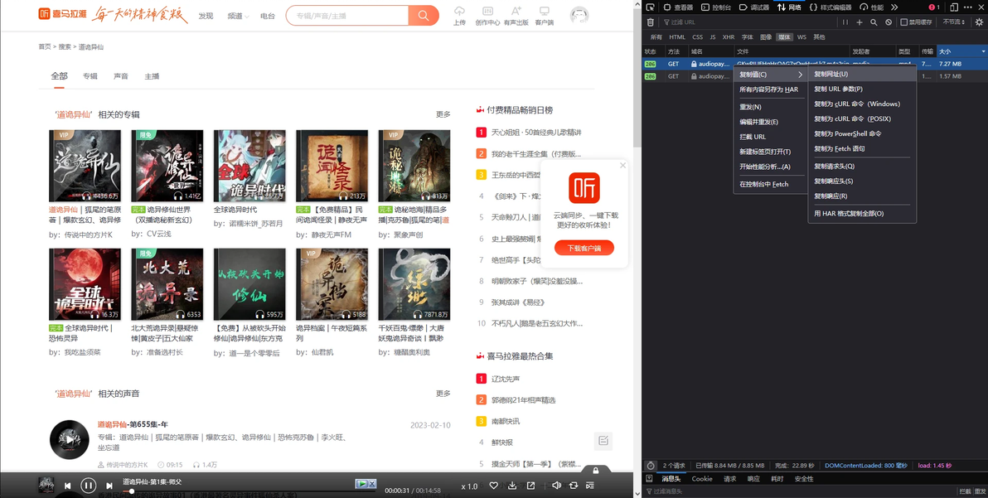This screenshot has height=498, width=988.
Task: Choose 复制网址(U) from context menu
Action: coord(862,75)
